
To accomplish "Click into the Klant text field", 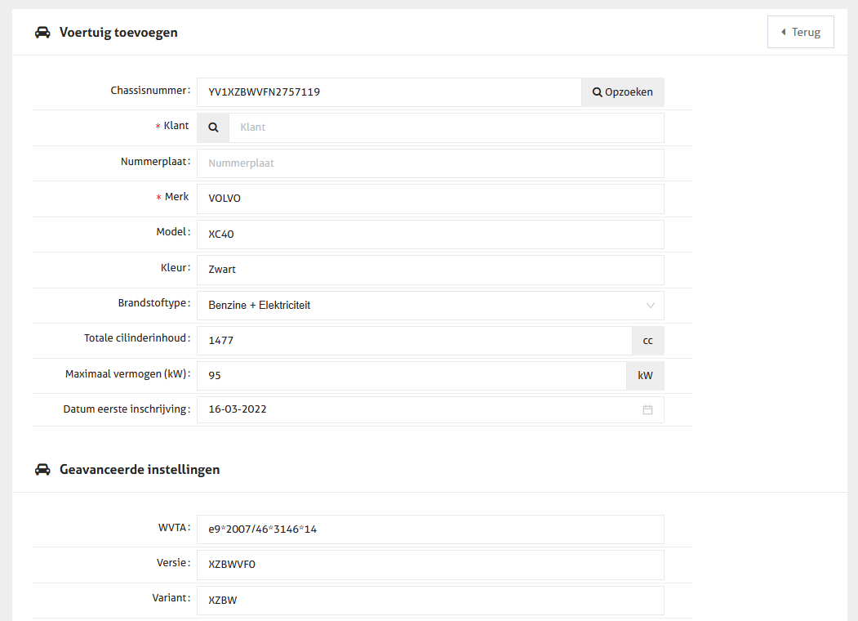I will pyautogui.click(x=446, y=127).
